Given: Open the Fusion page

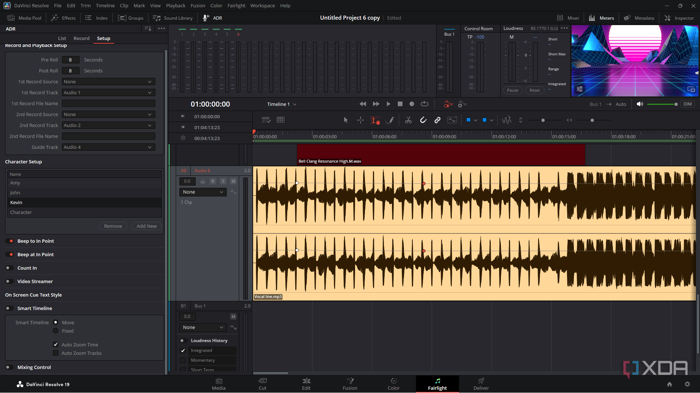Looking at the screenshot, I should 350,384.
